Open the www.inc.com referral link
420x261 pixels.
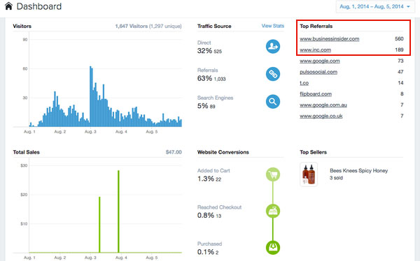pyautogui.click(x=315, y=50)
